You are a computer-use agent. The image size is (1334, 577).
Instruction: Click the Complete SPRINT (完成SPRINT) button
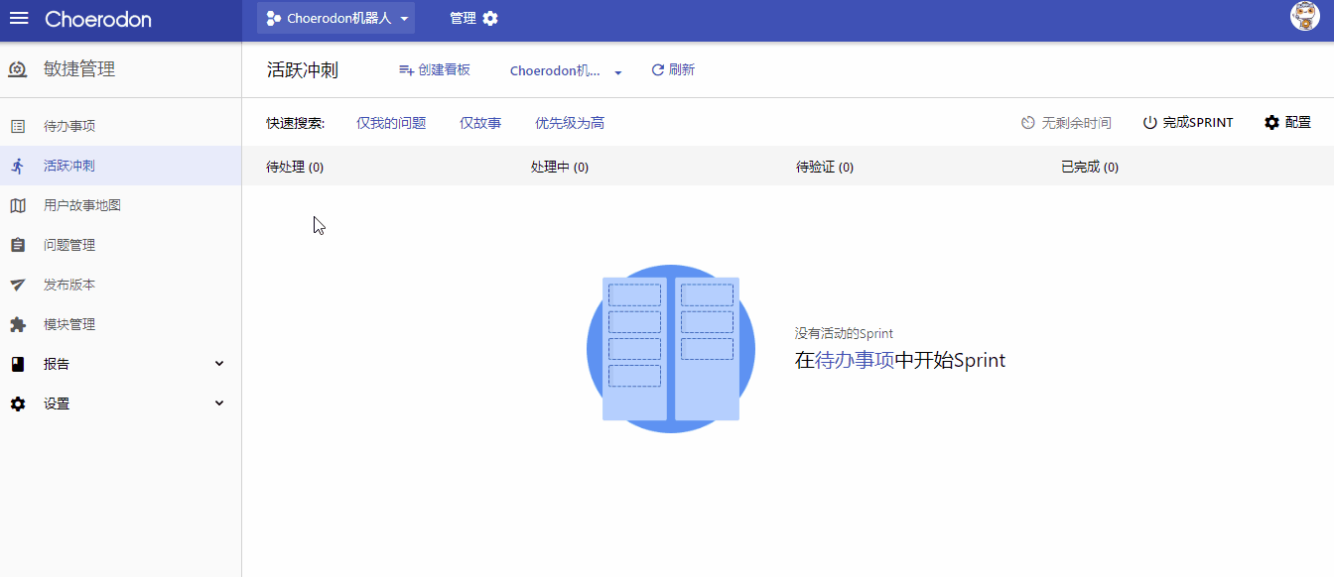pyautogui.click(x=1188, y=123)
